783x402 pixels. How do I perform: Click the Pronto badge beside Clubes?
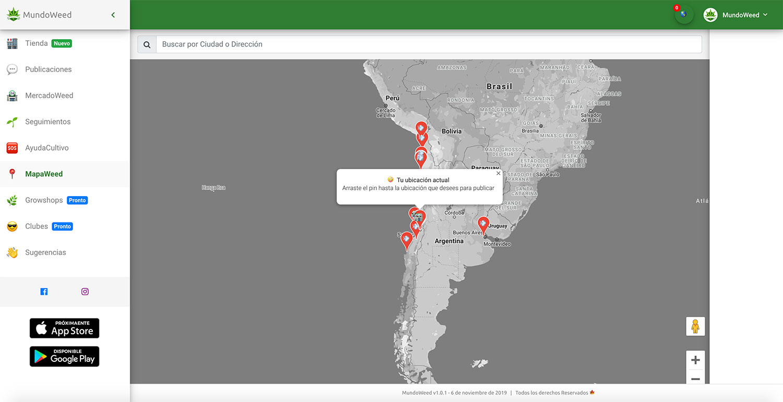click(62, 226)
